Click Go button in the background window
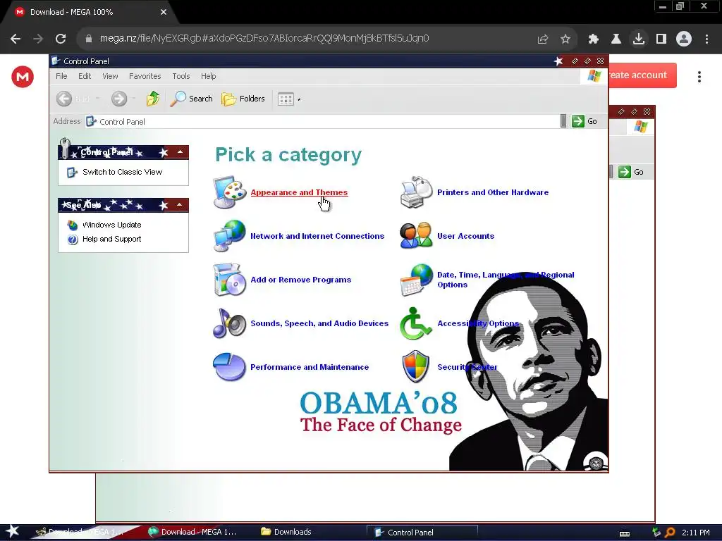Image resolution: width=722 pixels, height=541 pixels. (x=631, y=172)
